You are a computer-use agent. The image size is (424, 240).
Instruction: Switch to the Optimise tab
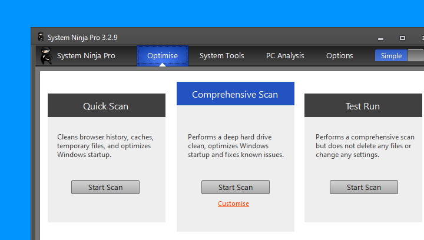click(163, 56)
